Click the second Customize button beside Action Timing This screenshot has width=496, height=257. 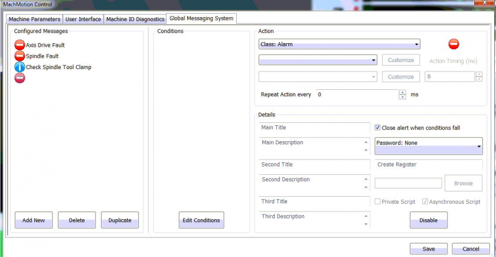tap(401, 77)
